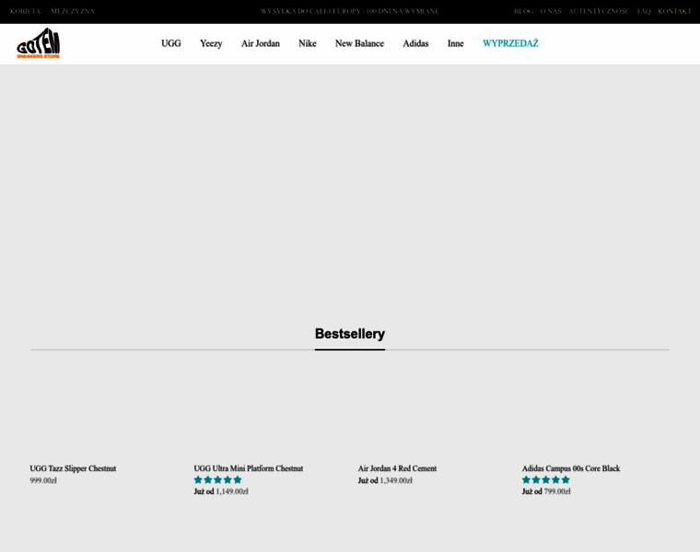Open Adidas Campus 00s Core Black product

click(x=571, y=468)
